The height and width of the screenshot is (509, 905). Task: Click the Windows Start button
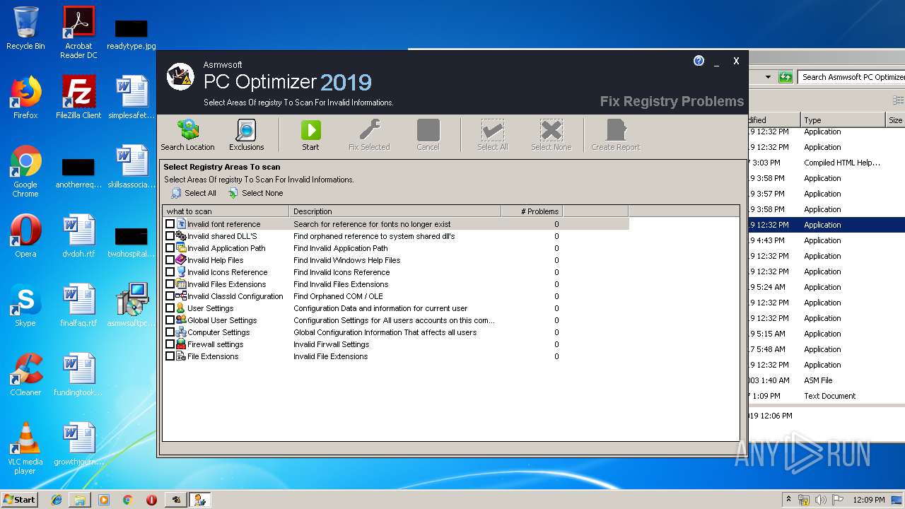(20, 499)
